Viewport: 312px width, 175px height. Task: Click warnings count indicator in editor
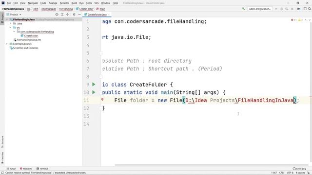300,20
